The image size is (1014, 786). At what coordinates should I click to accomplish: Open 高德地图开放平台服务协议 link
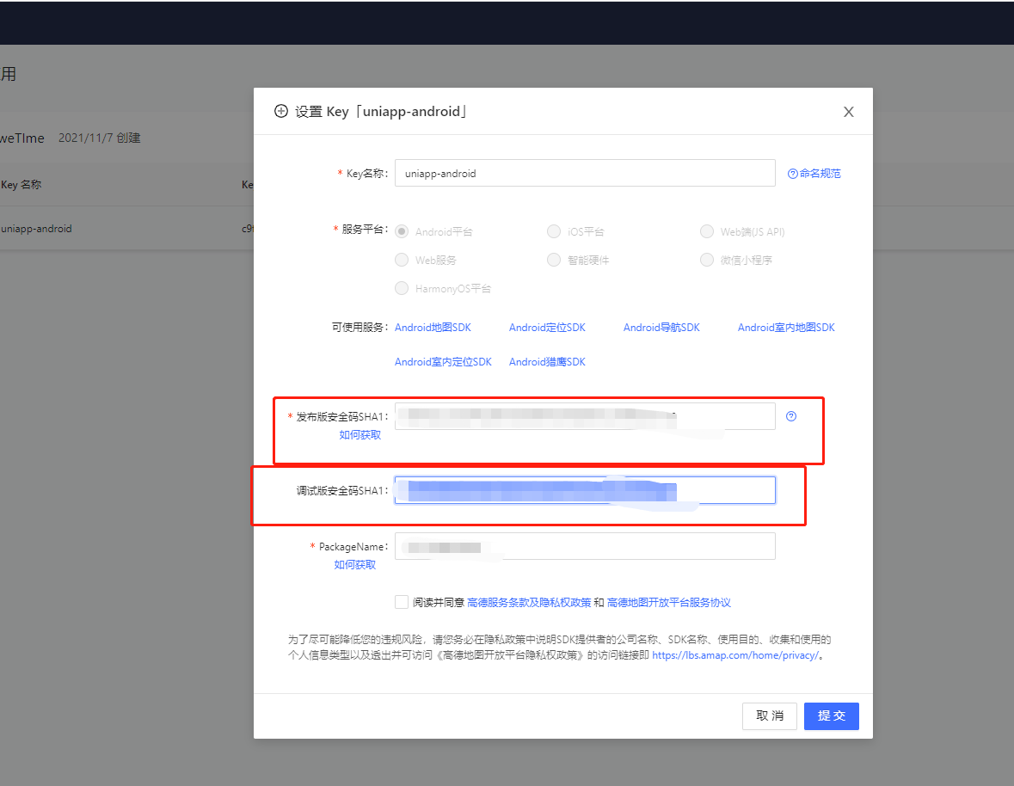click(x=668, y=603)
